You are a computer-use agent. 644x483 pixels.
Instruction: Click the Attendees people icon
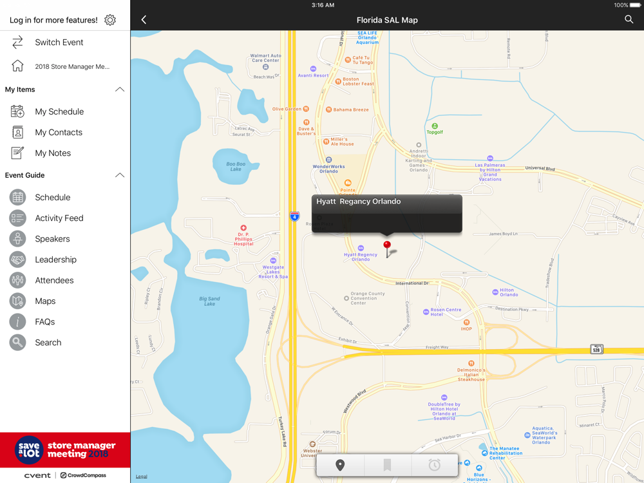point(17,280)
